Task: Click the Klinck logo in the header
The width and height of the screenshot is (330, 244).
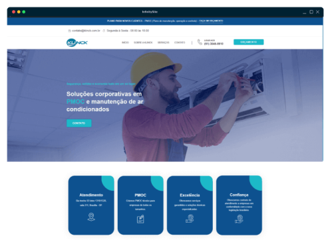Action: tap(77, 43)
